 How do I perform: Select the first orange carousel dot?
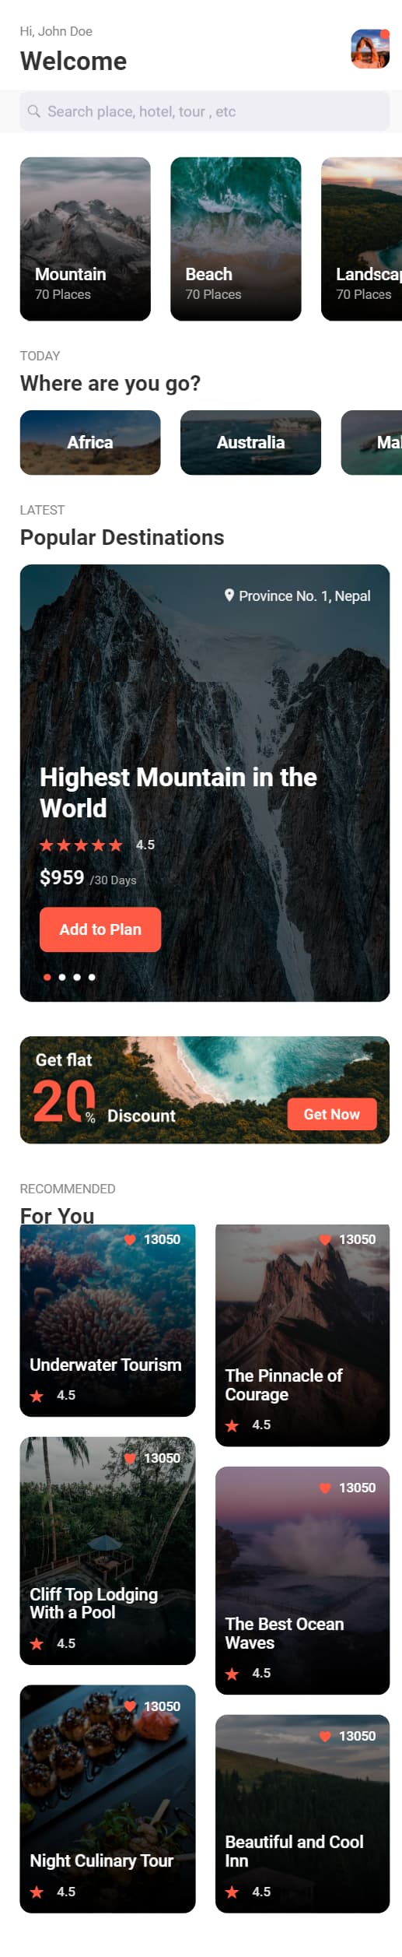[47, 977]
